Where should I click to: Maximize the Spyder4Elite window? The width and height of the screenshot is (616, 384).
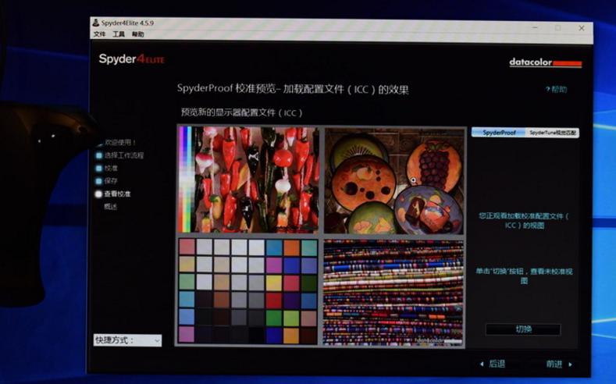coord(558,28)
